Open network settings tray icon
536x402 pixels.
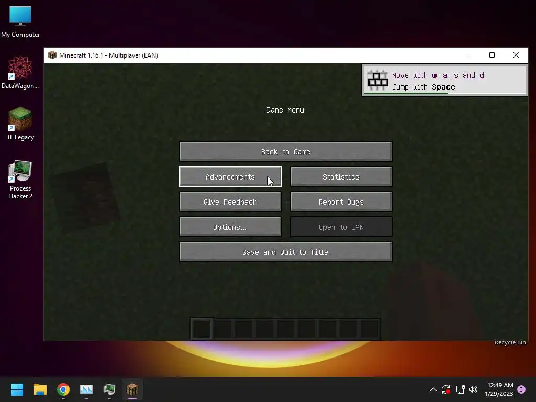(460, 389)
